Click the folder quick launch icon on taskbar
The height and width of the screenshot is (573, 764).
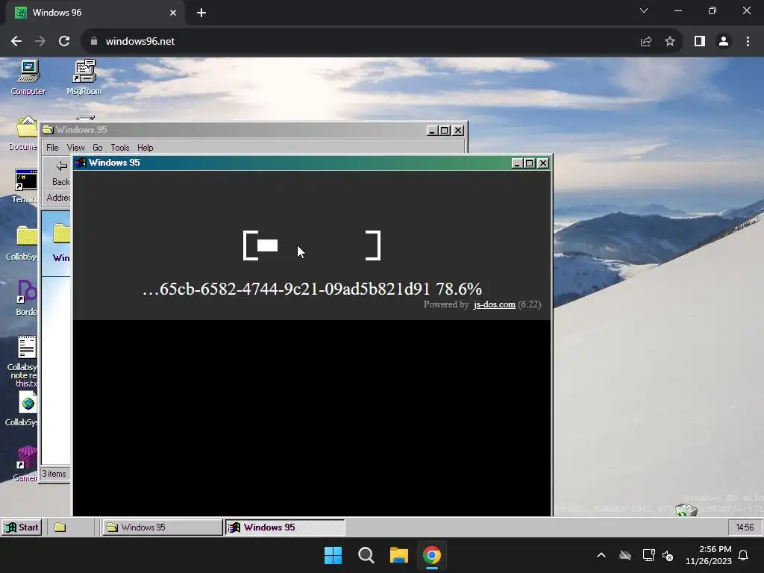click(x=60, y=527)
